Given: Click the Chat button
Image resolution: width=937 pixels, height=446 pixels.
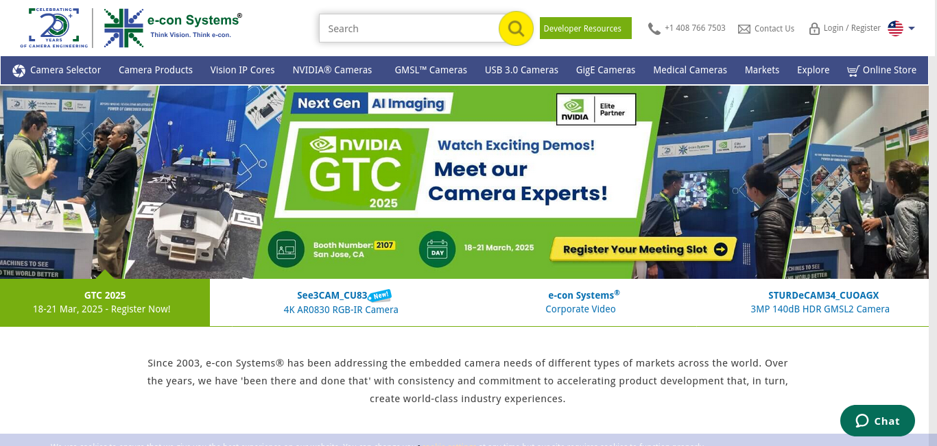Looking at the screenshot, I should tap(877, 421).
